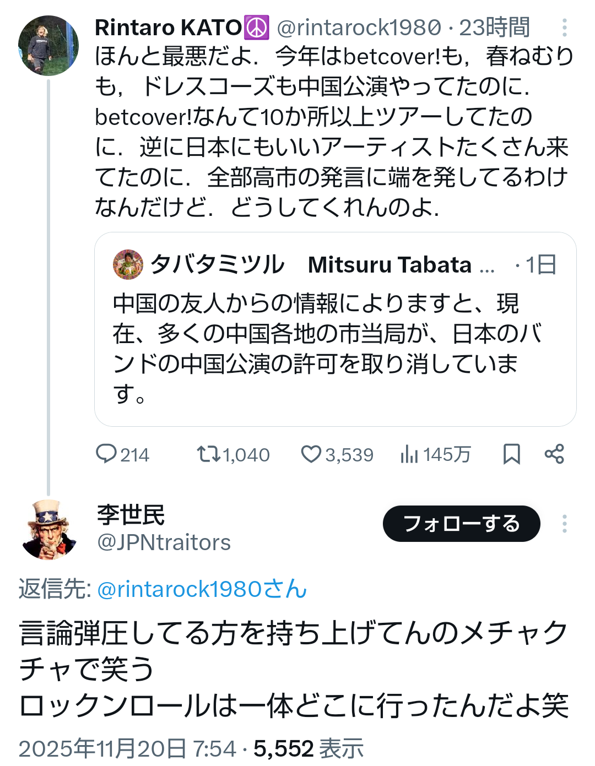595x766 pixels.
Task: View the tweet's analytics bar chart icon
Action: (x=409, y=454)
